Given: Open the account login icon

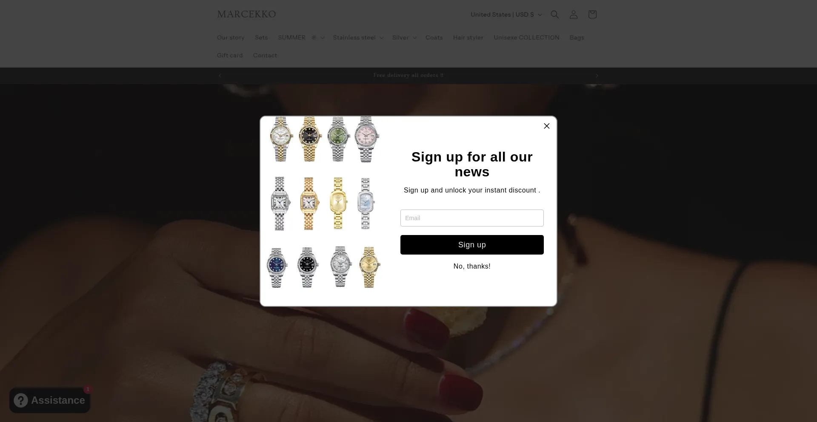Looking at the screenshot, I should [573, 14].
